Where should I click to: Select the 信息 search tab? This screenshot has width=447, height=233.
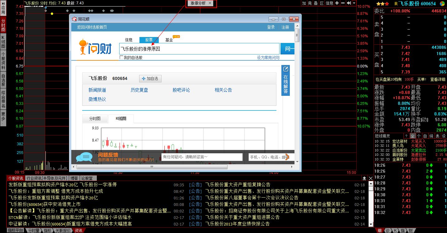tap(129, 40)
